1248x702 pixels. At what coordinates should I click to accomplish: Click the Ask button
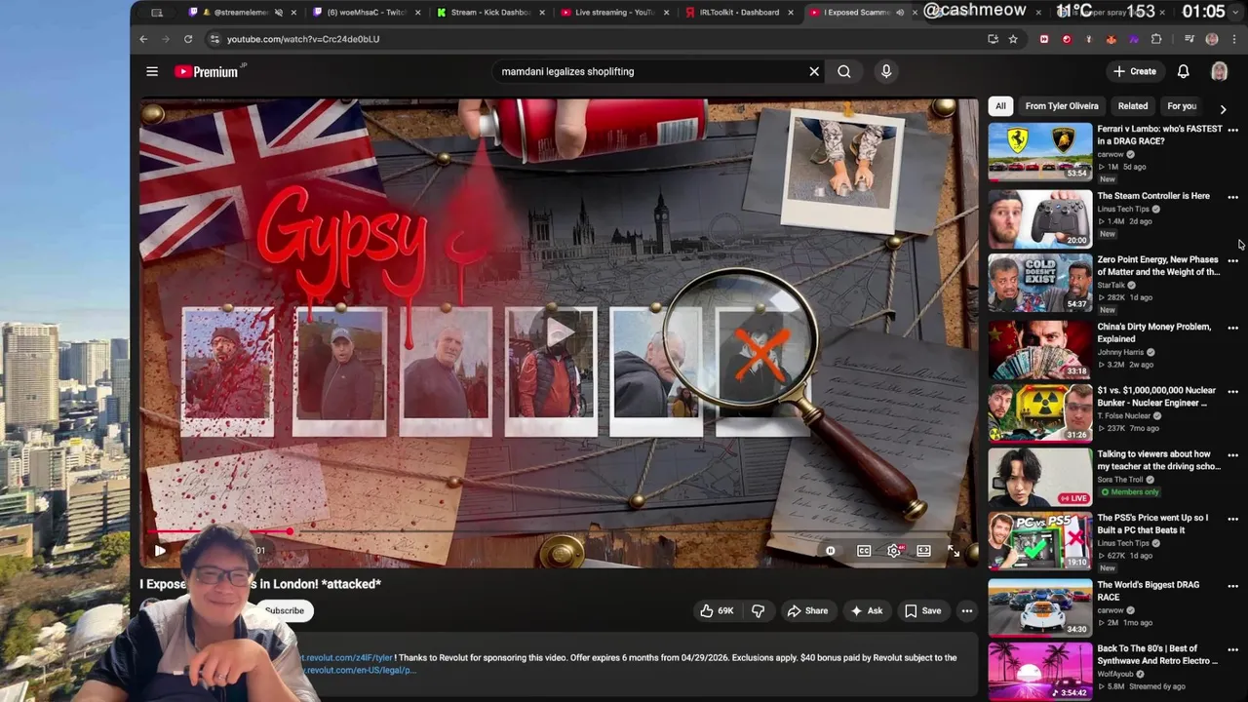coord(867,610)
